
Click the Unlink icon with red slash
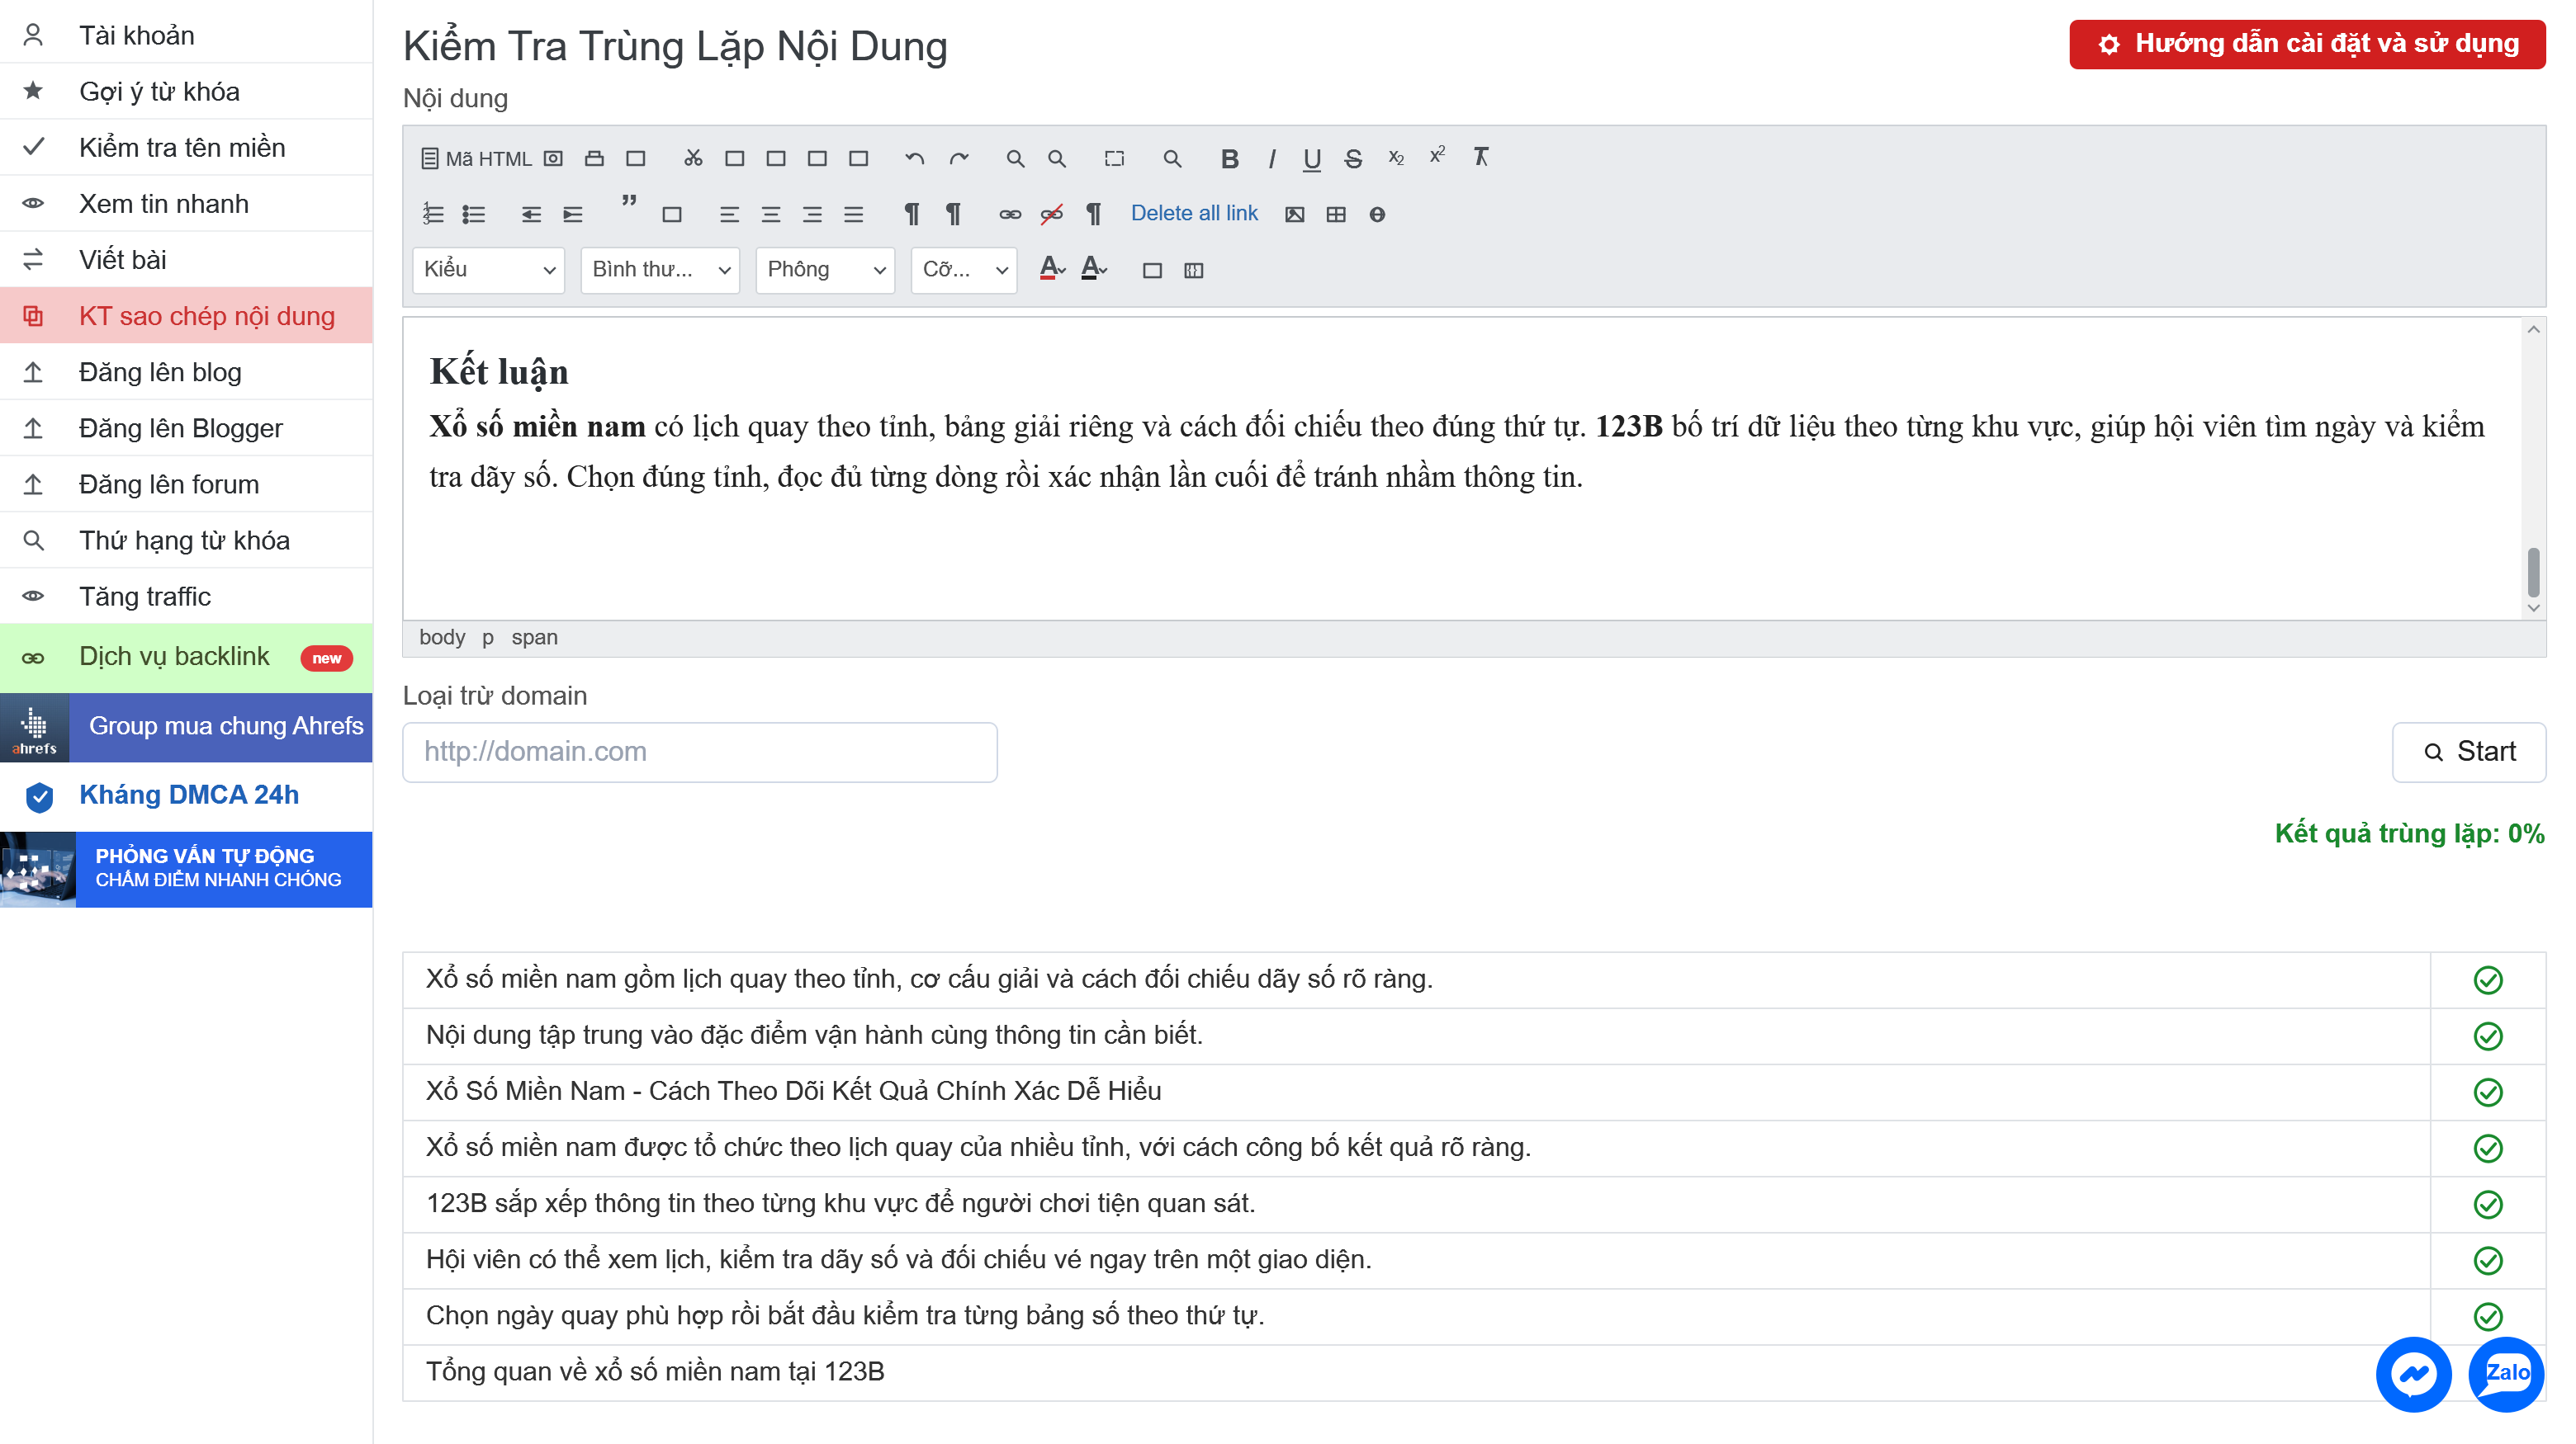click(x=1052, y=214)
